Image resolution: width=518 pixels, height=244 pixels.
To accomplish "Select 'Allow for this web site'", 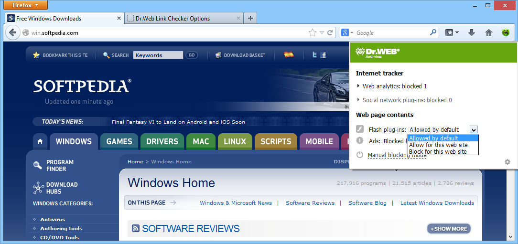I will click(442, 145).
